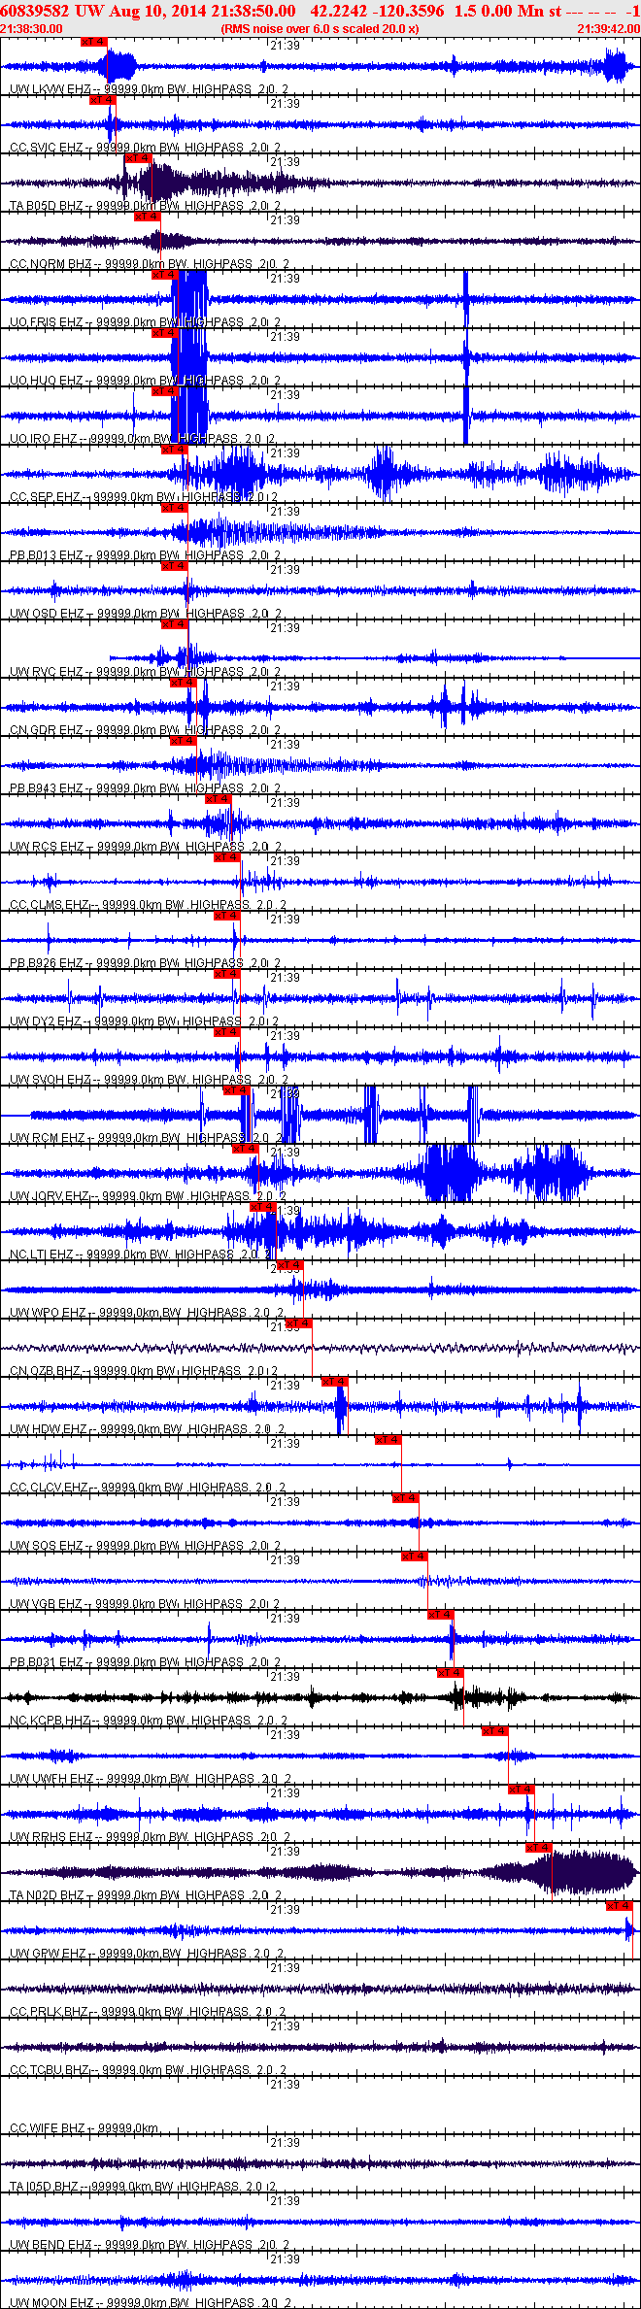The height and width of the screenshot is (2309, 641).
Task: Select the UW RCM EHZ station label
Action: [47, 1138]
